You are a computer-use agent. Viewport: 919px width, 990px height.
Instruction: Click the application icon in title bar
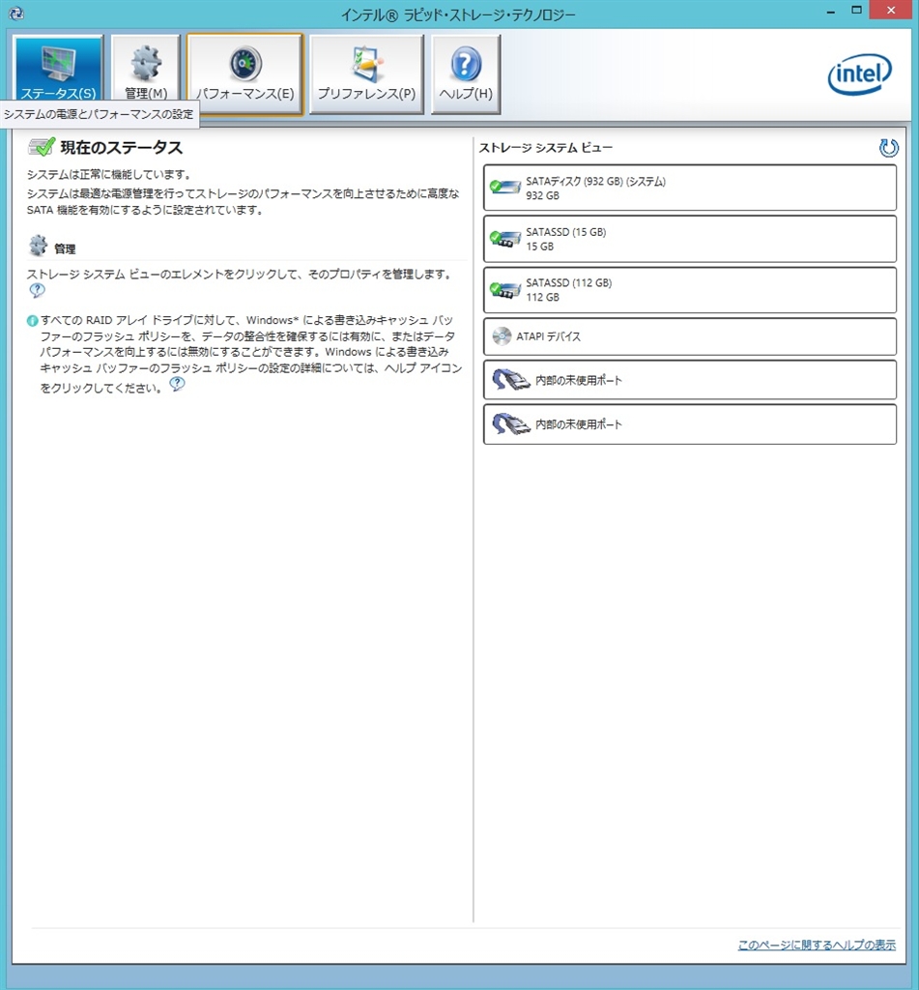pyautogui.click(x=16, y=14)
